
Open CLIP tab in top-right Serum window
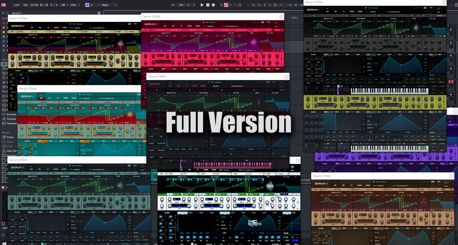(x=328, y=86)
